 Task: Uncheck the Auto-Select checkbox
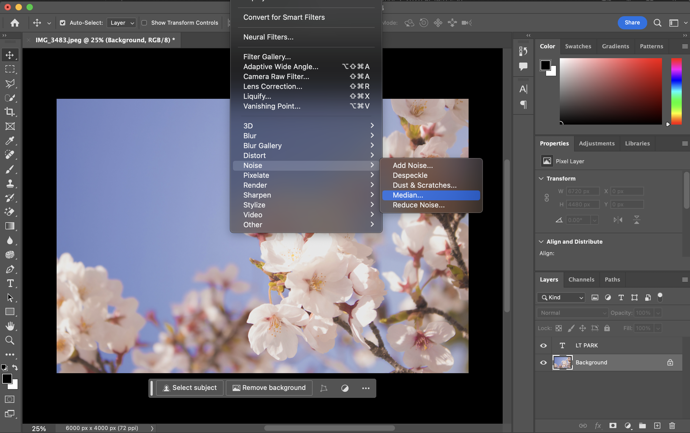pos(62,23)
